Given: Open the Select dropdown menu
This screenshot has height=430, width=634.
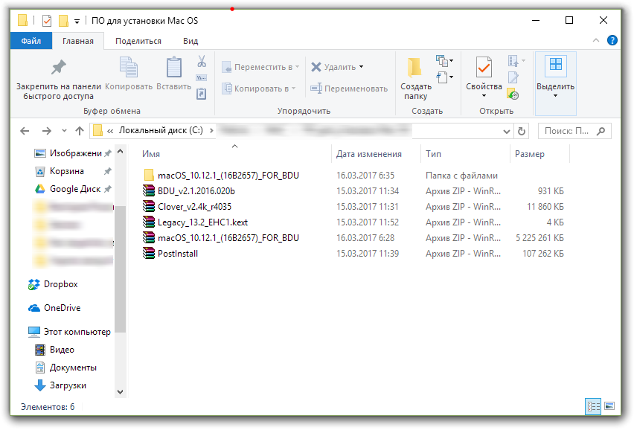Looking at the screenshot, I should pyautogui.click(x=555, y=95).
